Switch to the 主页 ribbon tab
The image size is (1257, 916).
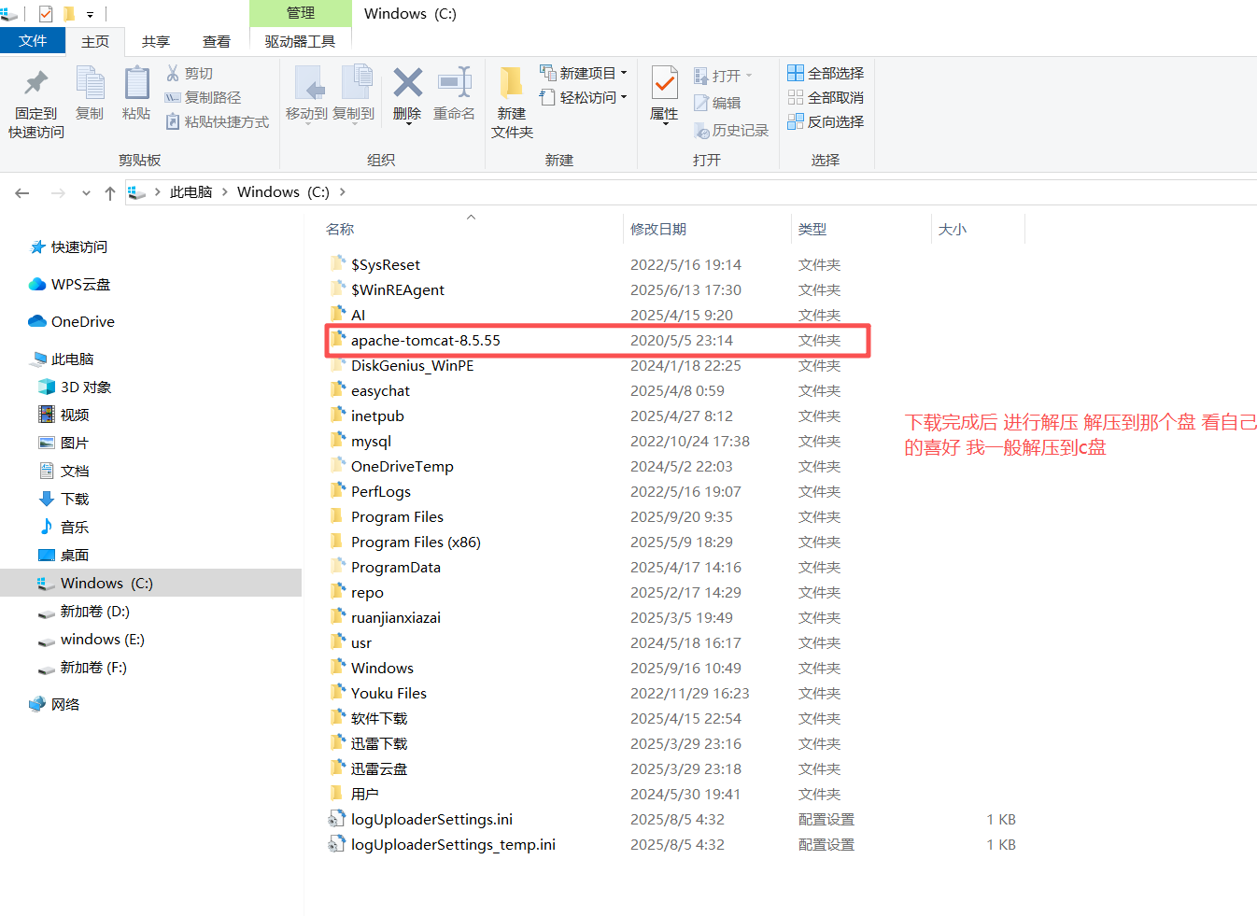[x=95, y=41]
